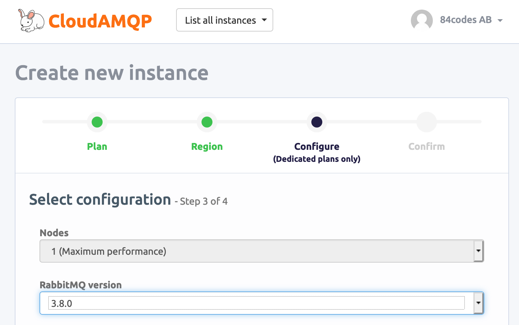
Task: Go back to the Region step
Action: (207, 146)
